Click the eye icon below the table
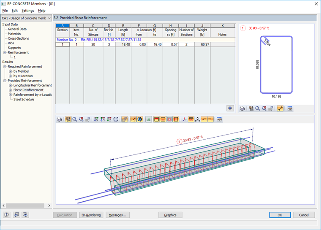This screenshot has width=321, height=230. click(x=230, y=108)
